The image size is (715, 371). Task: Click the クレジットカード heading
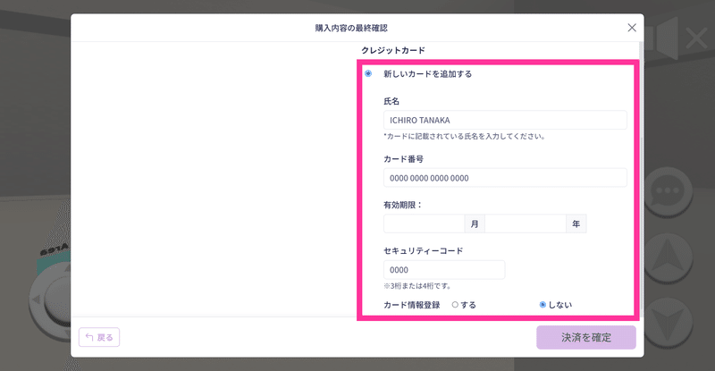[x=393, y=50]
